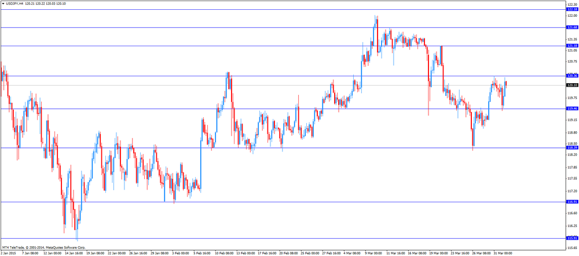Viewport: 579px width, 256px height.
Task: Click the 20 Feb 08:00 time label
Action: point(289,254)
